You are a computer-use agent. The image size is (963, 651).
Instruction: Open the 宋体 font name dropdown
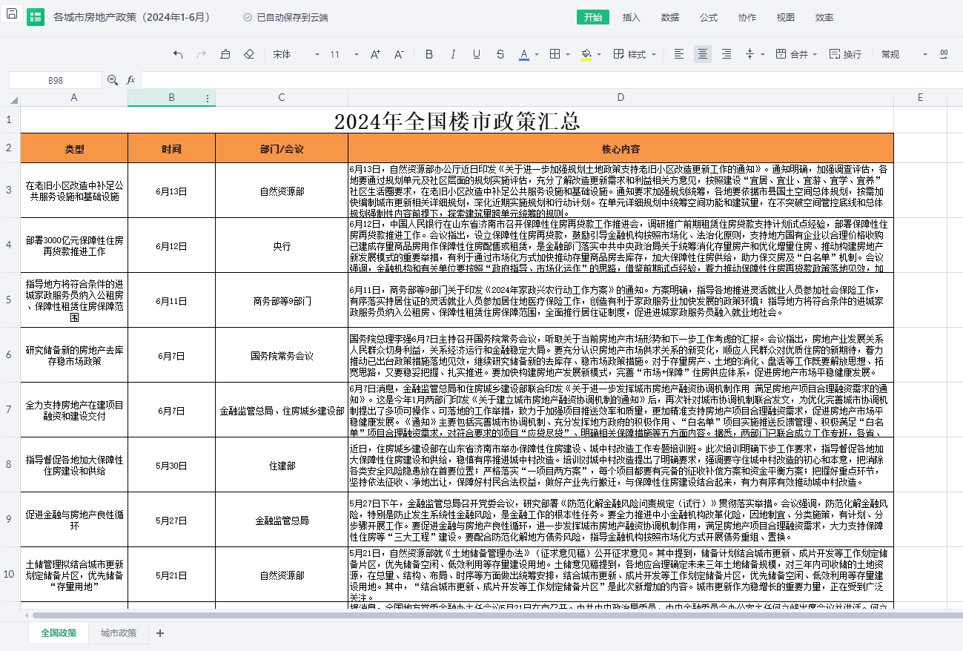pyautogui.click(x=296, y=54)
